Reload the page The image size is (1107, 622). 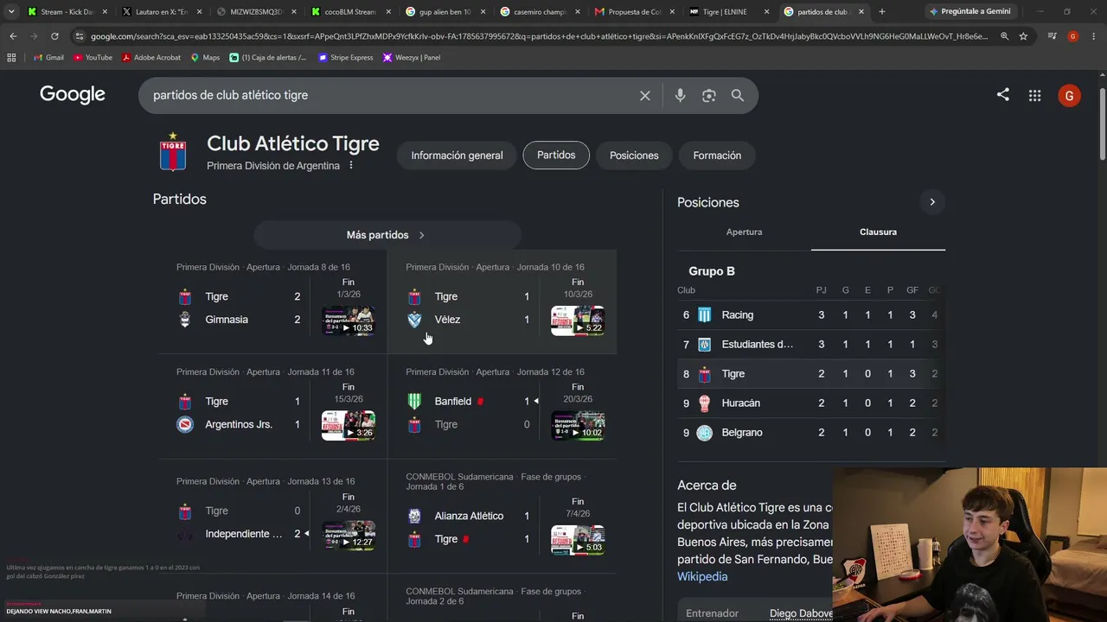pyautogui.click(x=54, y=36)
